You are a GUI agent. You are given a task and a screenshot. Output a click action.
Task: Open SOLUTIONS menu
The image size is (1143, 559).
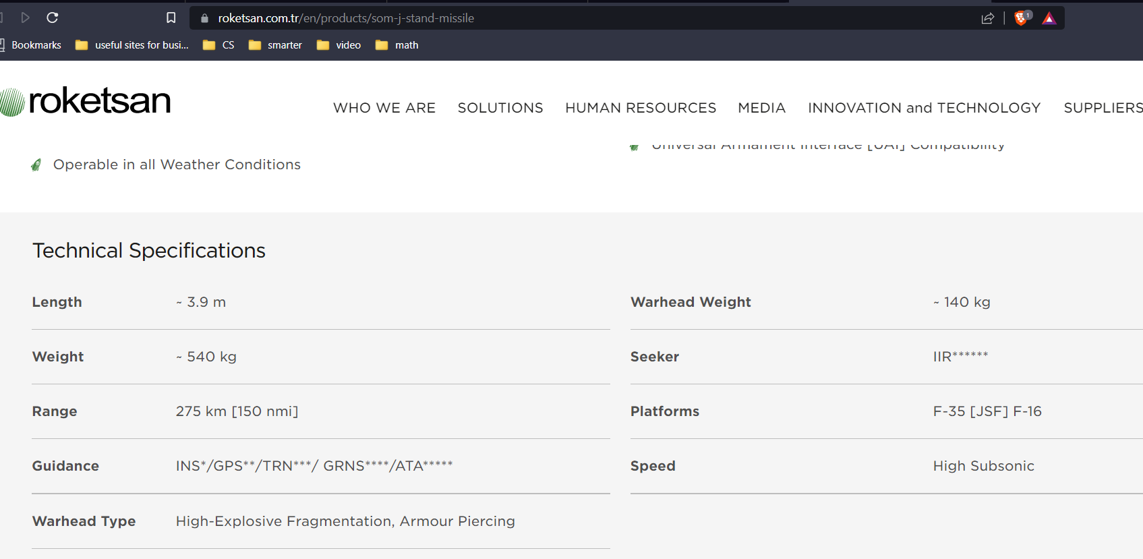tap(500, 108)
